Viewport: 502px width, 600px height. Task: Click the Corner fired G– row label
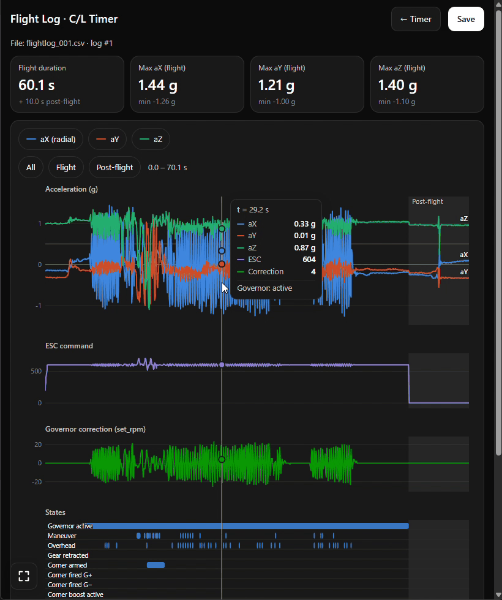[70, 585]
